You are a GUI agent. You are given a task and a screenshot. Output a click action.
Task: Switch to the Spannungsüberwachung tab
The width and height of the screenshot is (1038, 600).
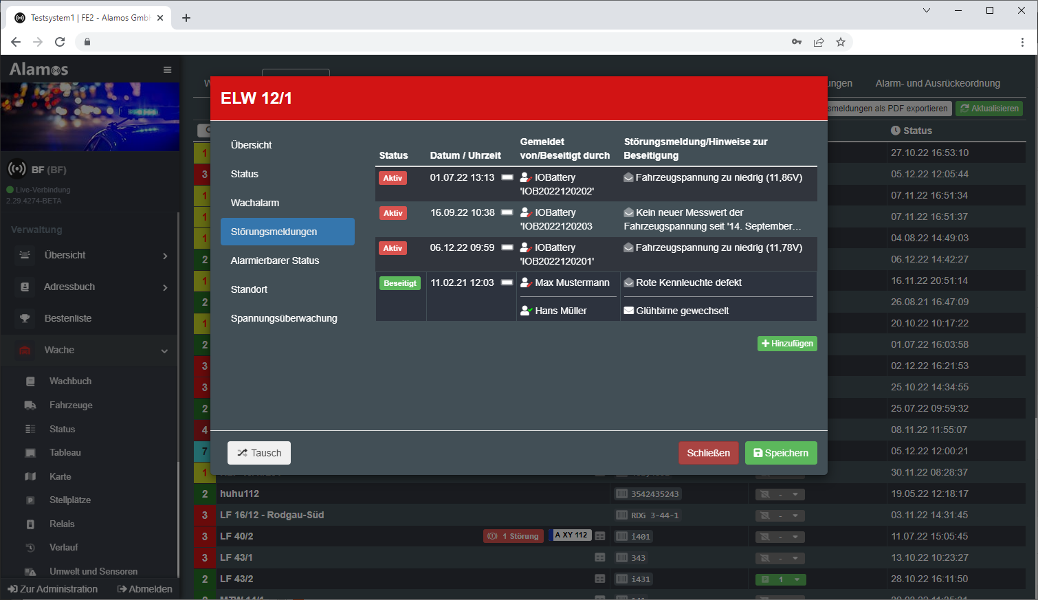click(284, 318)
